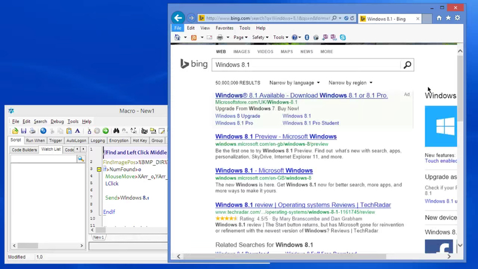Screen dimensions: 478x269
Task: Click the horizontal scrollbar of Bing page
Action: click(x=314, y=256)
